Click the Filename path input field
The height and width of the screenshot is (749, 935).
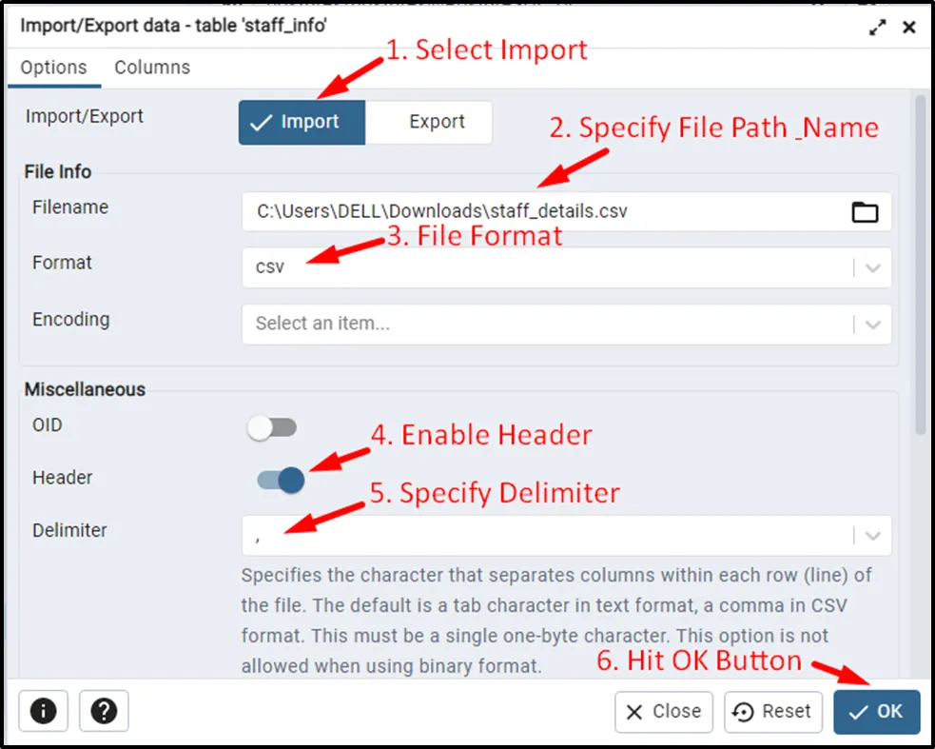point(542,212)
